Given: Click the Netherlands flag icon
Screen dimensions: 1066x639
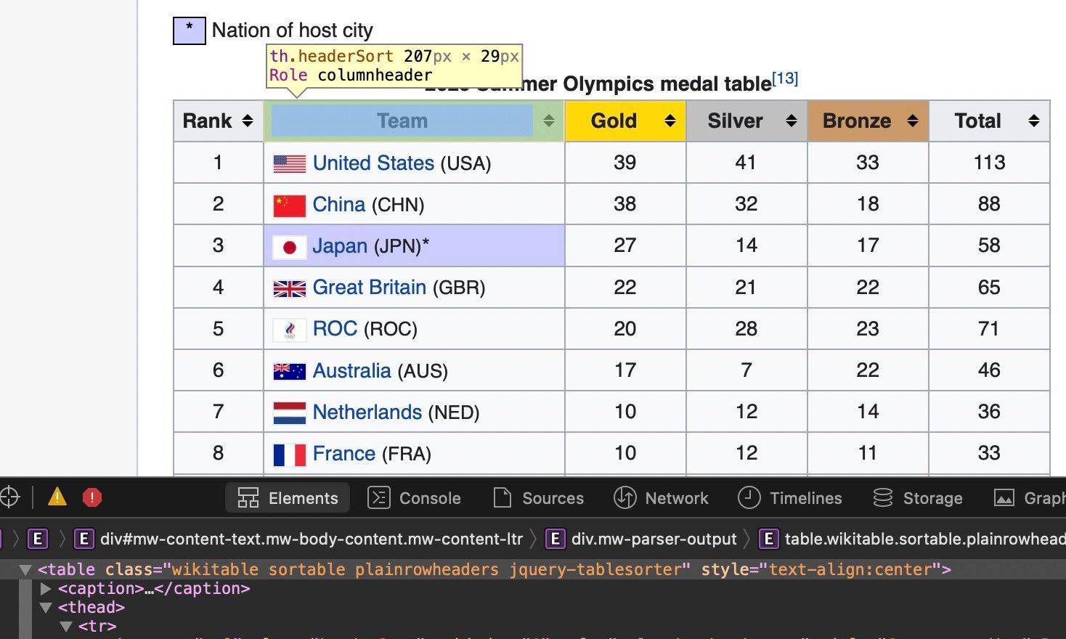Looking at the screenshot, I should click(289, 412).
